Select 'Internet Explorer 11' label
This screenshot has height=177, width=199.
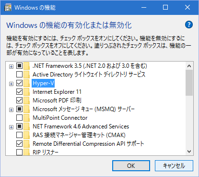pos(57,92)
